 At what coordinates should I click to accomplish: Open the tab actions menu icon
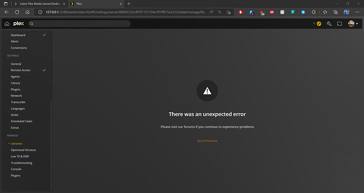pyautogui.click(x=6, y=4)
